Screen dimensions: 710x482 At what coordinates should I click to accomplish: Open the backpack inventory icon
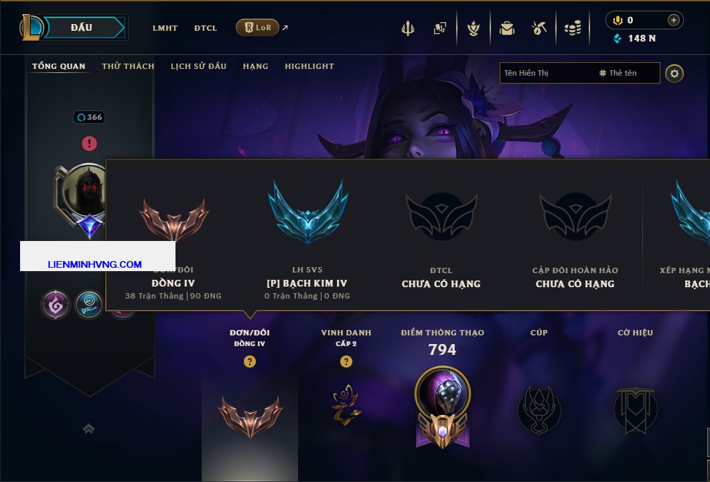tap(506, 29)
